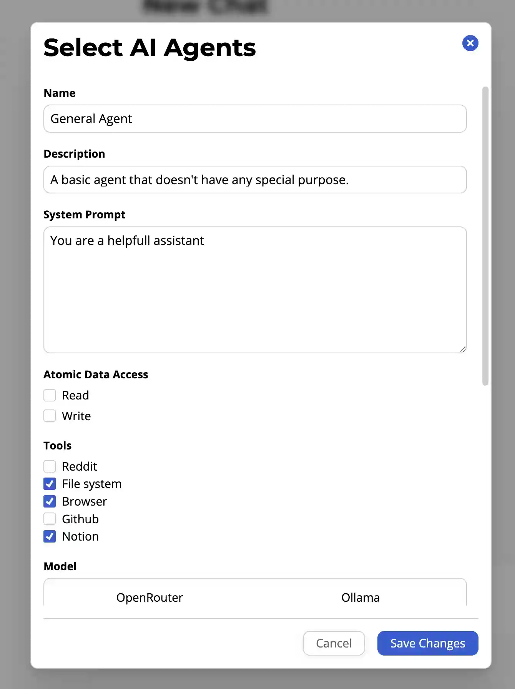Click the Description input field
This screenshot has height=689, width=515.
(255, 180)
